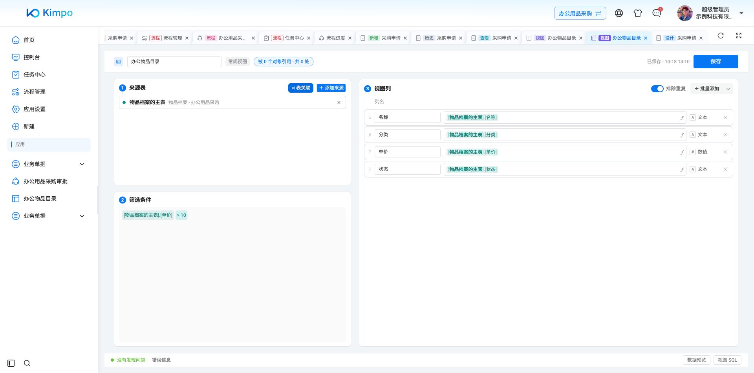Click the 被 0 个对象引用 badge
The height and width of the screenshot is (373, 754).
click(284, 62)
